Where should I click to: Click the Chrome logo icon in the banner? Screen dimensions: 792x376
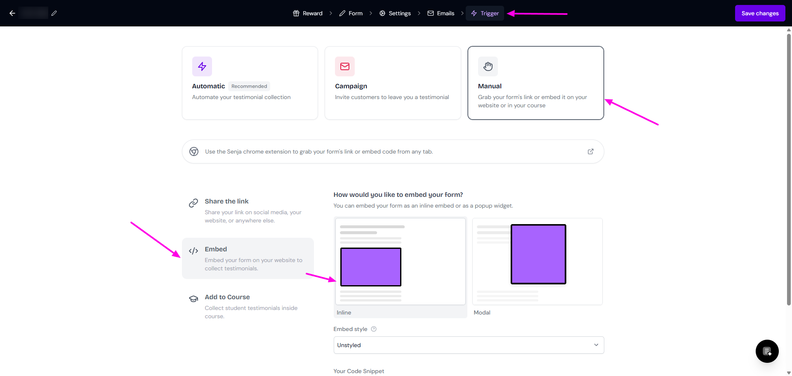[194, 151]
